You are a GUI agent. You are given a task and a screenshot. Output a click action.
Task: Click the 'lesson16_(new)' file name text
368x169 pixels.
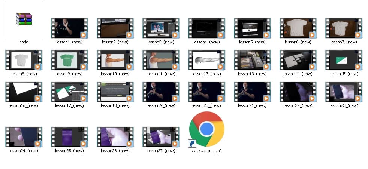24,105
